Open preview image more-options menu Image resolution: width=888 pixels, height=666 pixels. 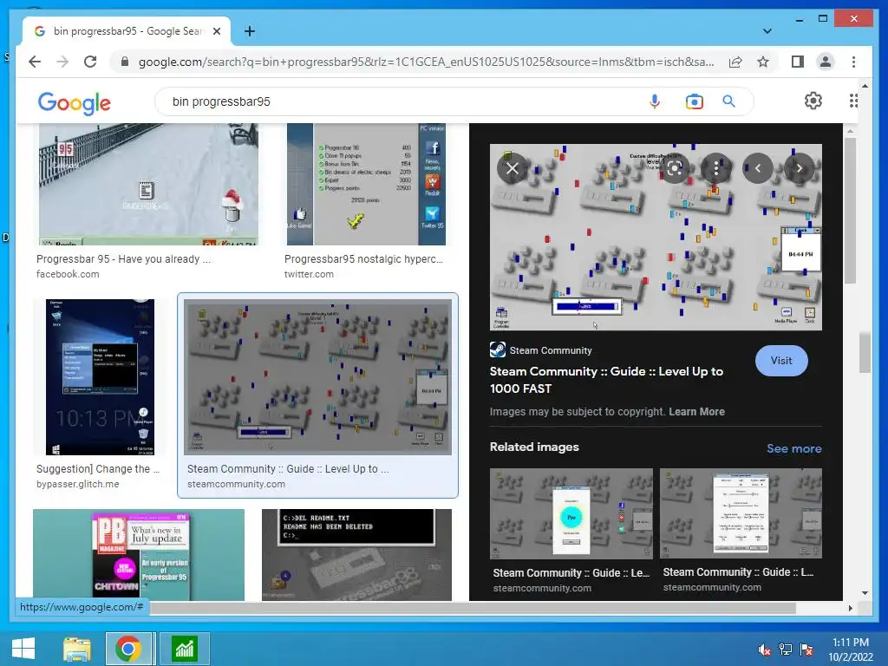tap(716, 168)
